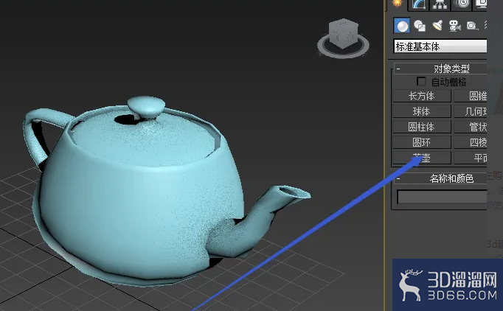
Task: Select the Cameras category icon
Action: [x=454, y=26]
